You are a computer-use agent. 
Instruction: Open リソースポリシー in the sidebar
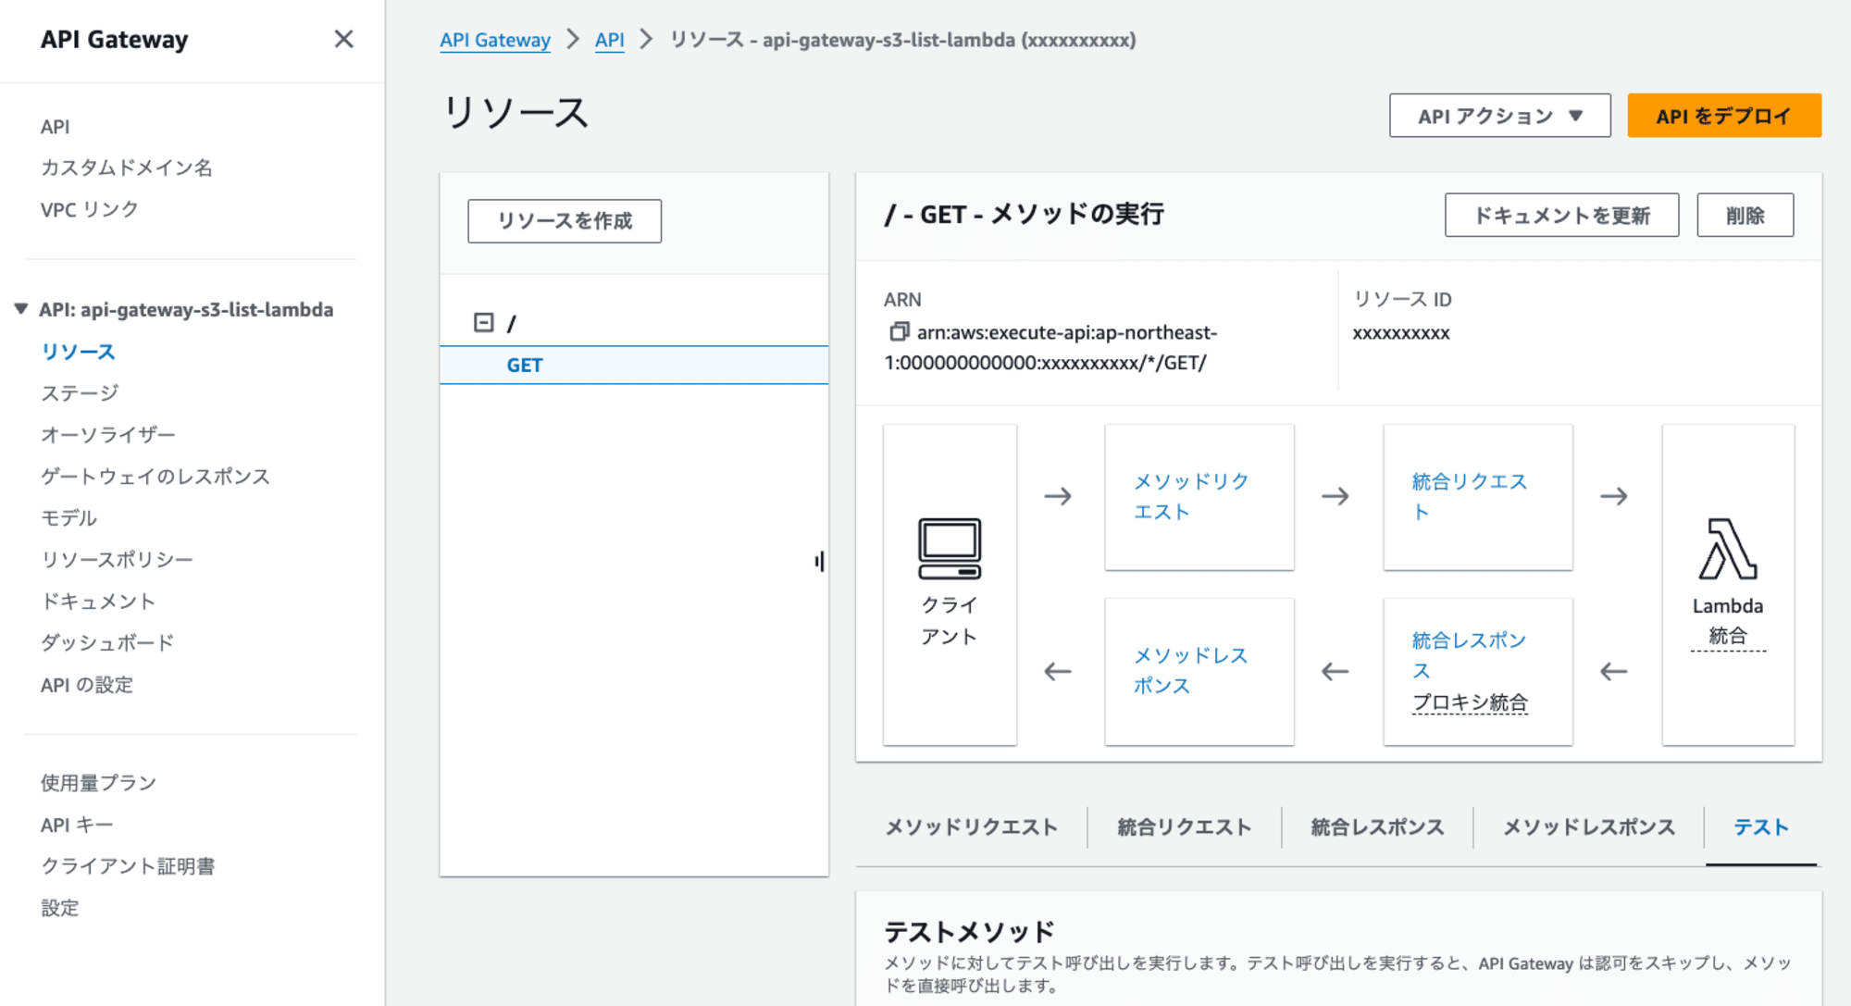(x=117, y=560)
